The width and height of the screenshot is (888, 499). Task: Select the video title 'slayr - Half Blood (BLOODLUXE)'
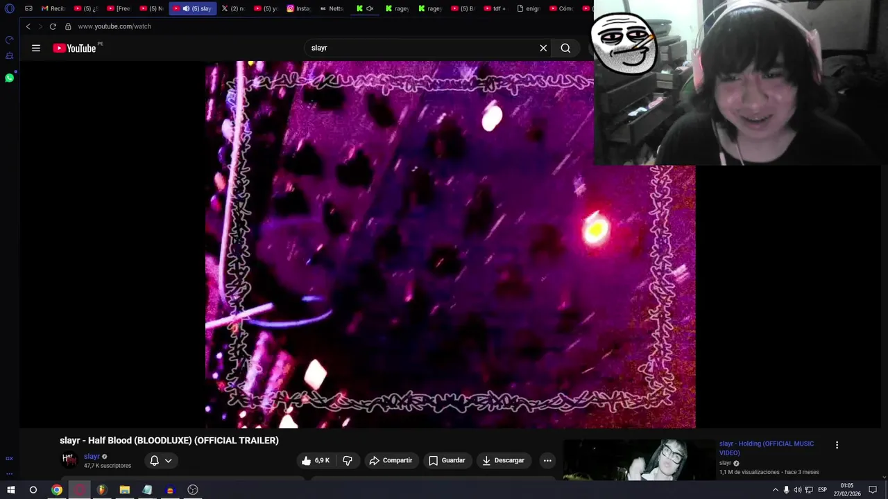125,440
